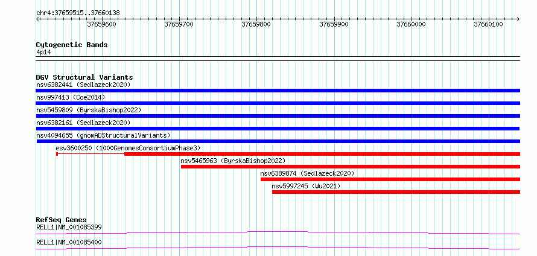This screenshot has width=537, height=256.
Task: Click the nsv6389874 (Sedlazeck2020) variant label
Action: (307, 173)
